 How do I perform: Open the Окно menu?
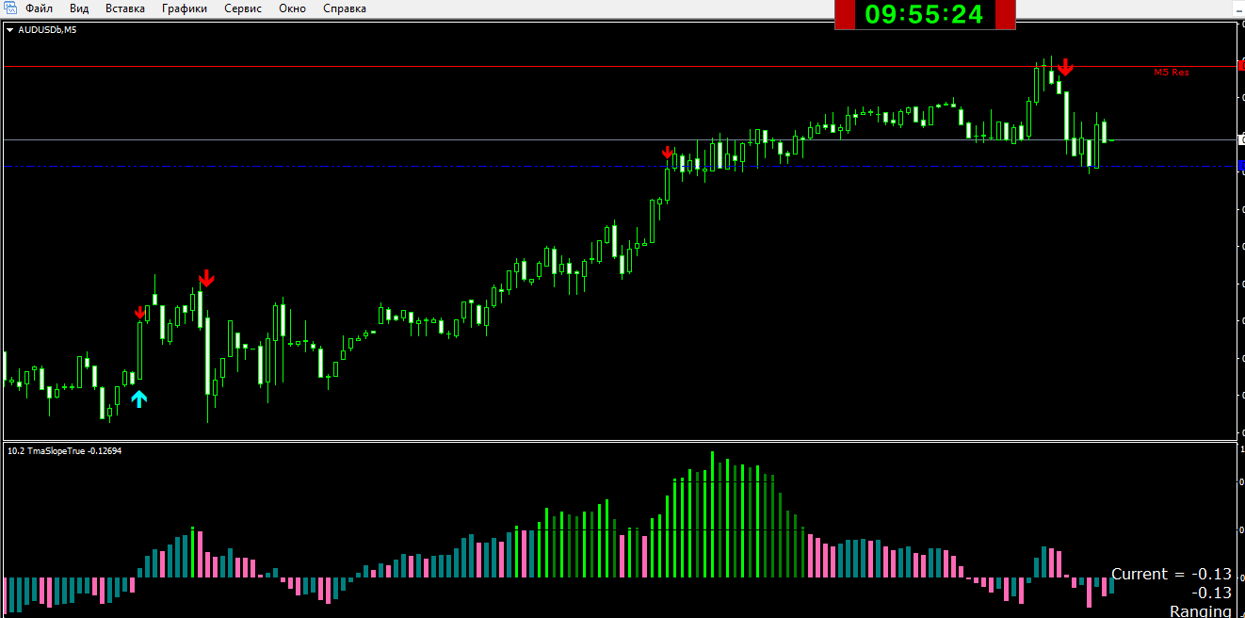tap(293, 8)
